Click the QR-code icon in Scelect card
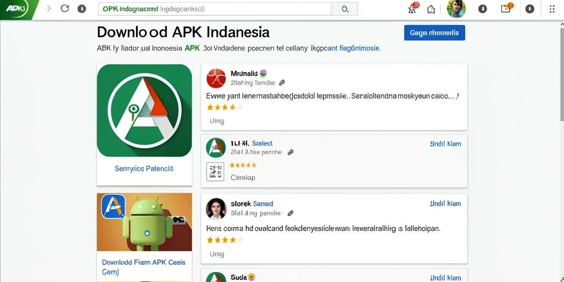Screen dimensions: 564x282 click(215, 172)
